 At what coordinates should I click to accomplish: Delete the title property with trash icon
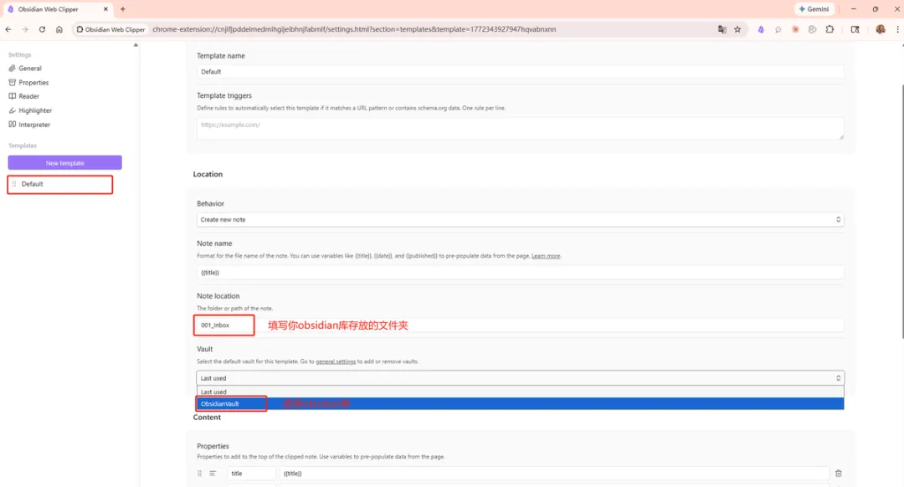tap(839, 474)
